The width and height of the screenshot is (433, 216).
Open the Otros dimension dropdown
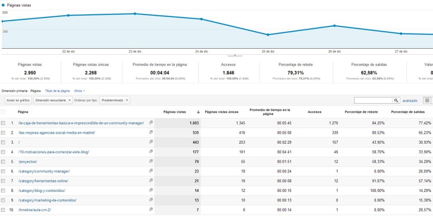[79, 91]
